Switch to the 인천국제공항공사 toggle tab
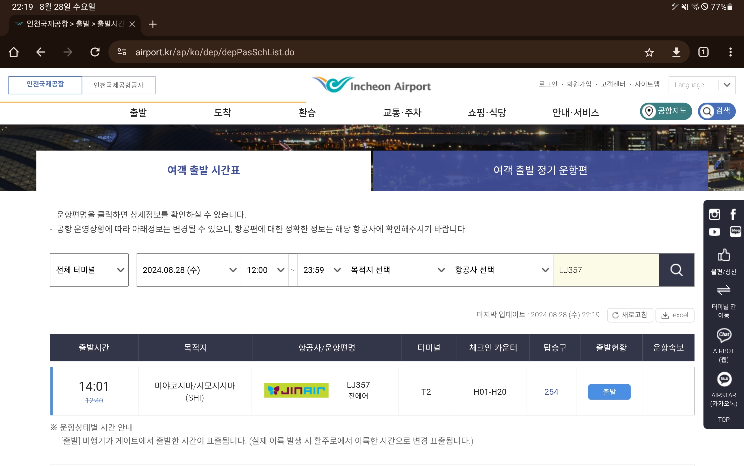744x466 pixels. point(119,85)
